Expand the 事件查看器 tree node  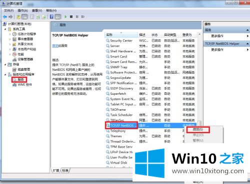click(10, 39)
